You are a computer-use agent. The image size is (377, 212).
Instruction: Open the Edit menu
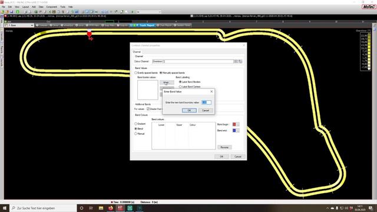(10, 6)
